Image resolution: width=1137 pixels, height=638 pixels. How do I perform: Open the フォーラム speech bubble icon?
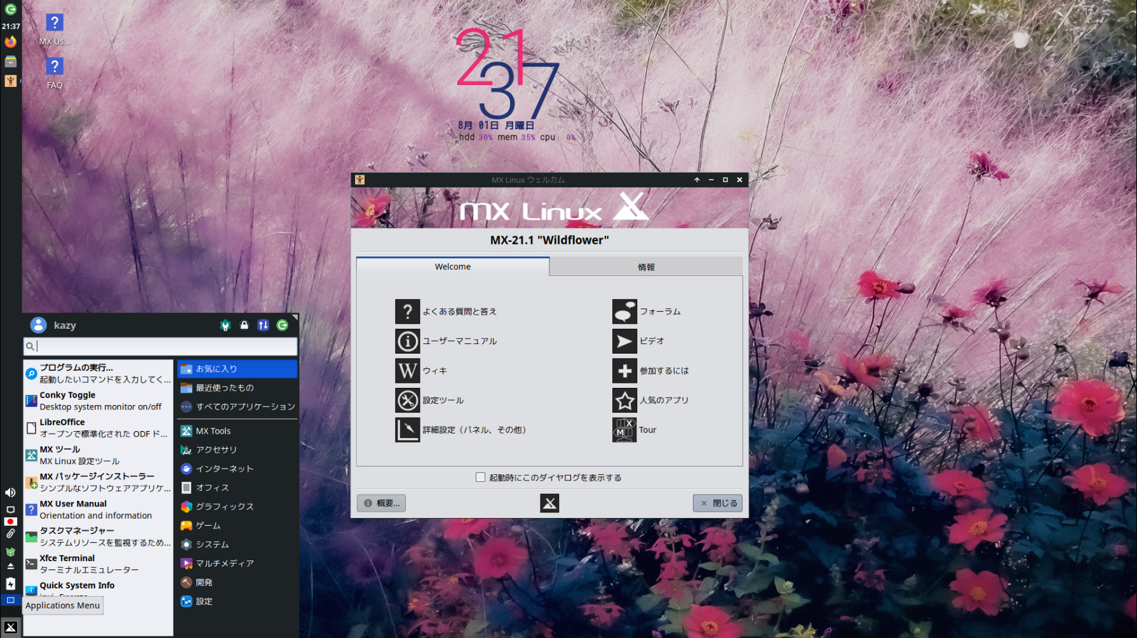tap(624, 312)
